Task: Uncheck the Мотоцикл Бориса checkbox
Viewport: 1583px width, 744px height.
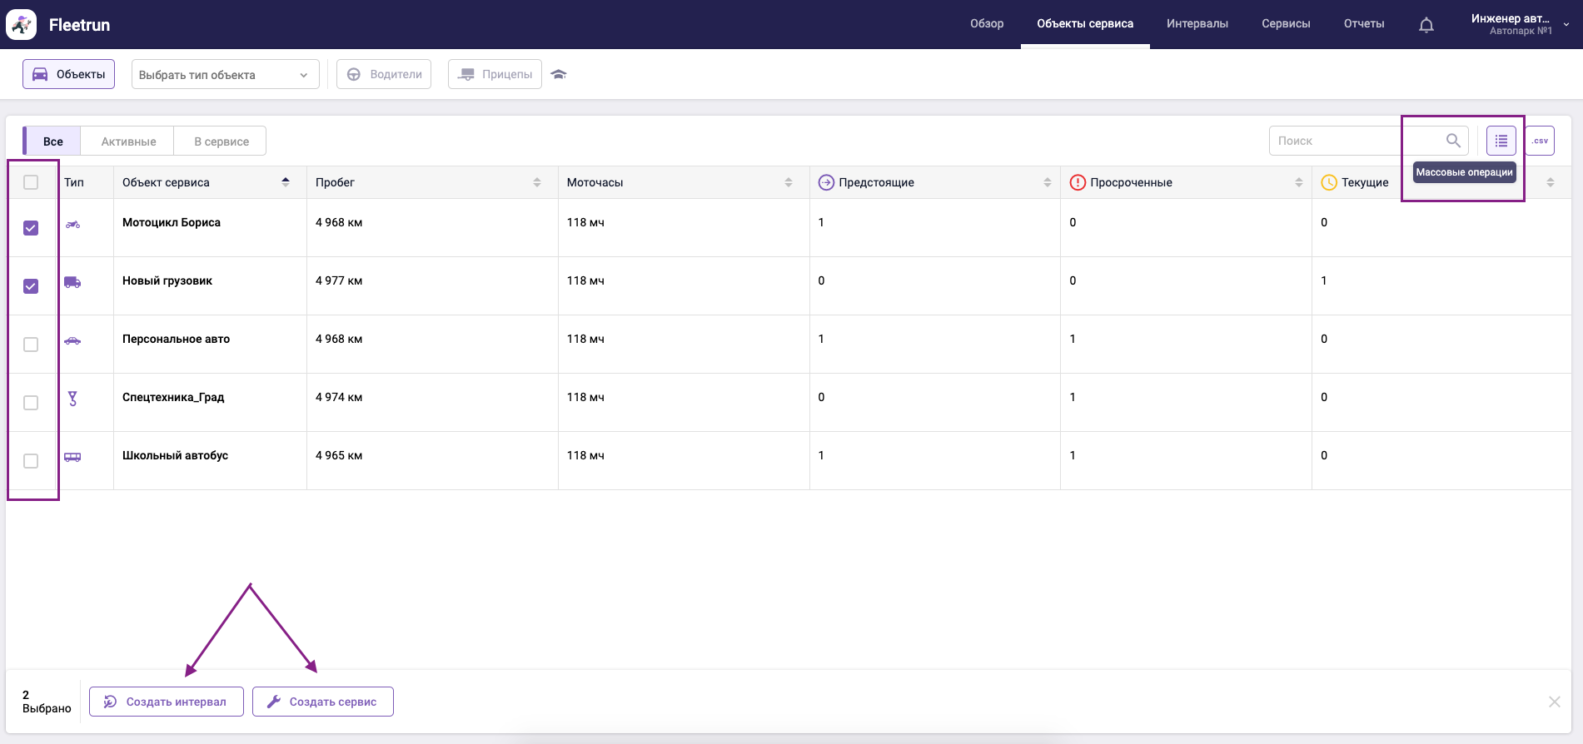Action: click(x=31, y=228)
